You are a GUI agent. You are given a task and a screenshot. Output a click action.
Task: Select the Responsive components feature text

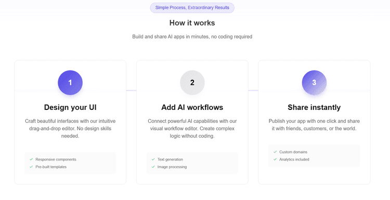coord(56,159)
